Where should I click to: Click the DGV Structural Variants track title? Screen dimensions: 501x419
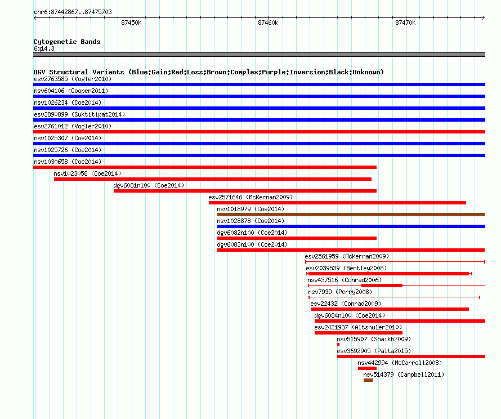point(209,72)
